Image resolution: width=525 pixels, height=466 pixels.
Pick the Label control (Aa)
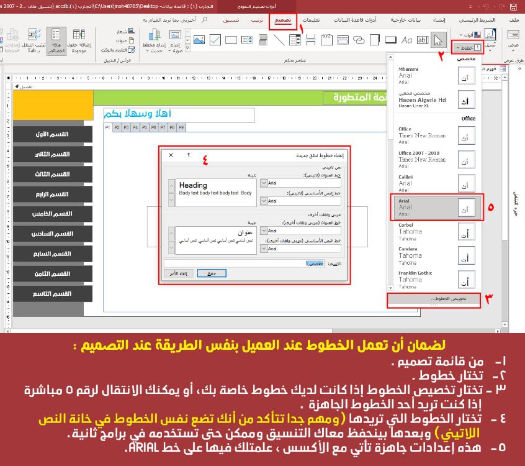[406, 40]
